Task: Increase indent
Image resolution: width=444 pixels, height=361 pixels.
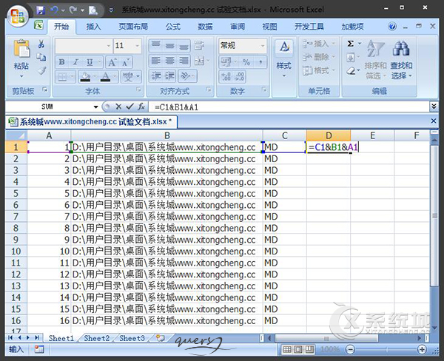Action: (x=169, y=76)
